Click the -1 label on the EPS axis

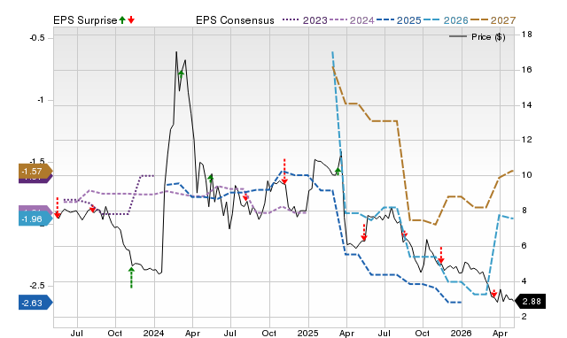[41, 100]
